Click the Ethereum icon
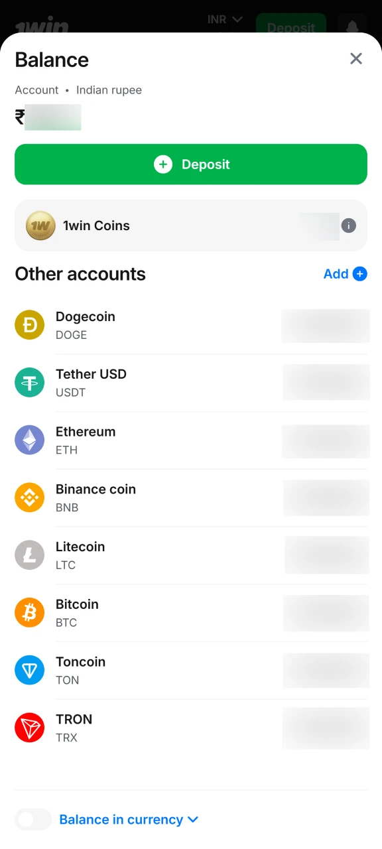 point(29,440)
